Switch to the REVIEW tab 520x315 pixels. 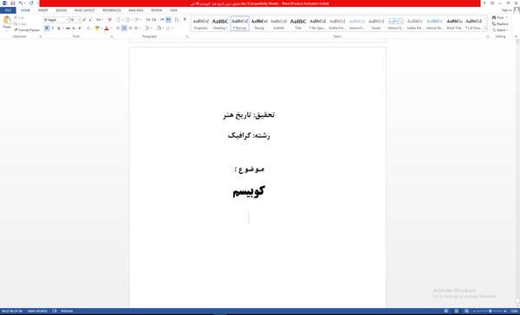tap(157, 10)
